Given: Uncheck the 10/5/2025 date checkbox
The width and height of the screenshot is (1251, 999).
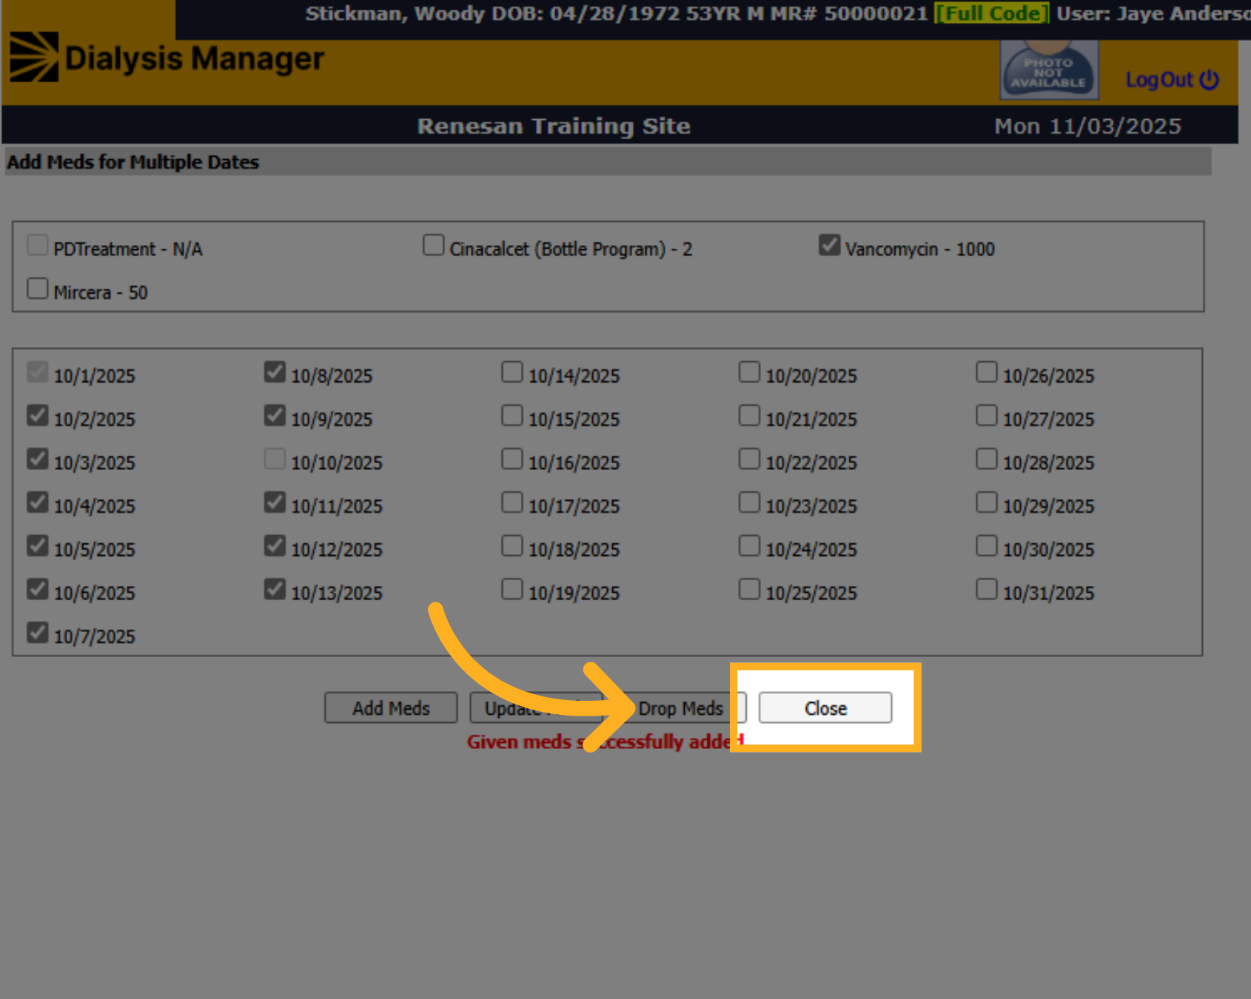Looking at the screenshot, I should (38, 546).
